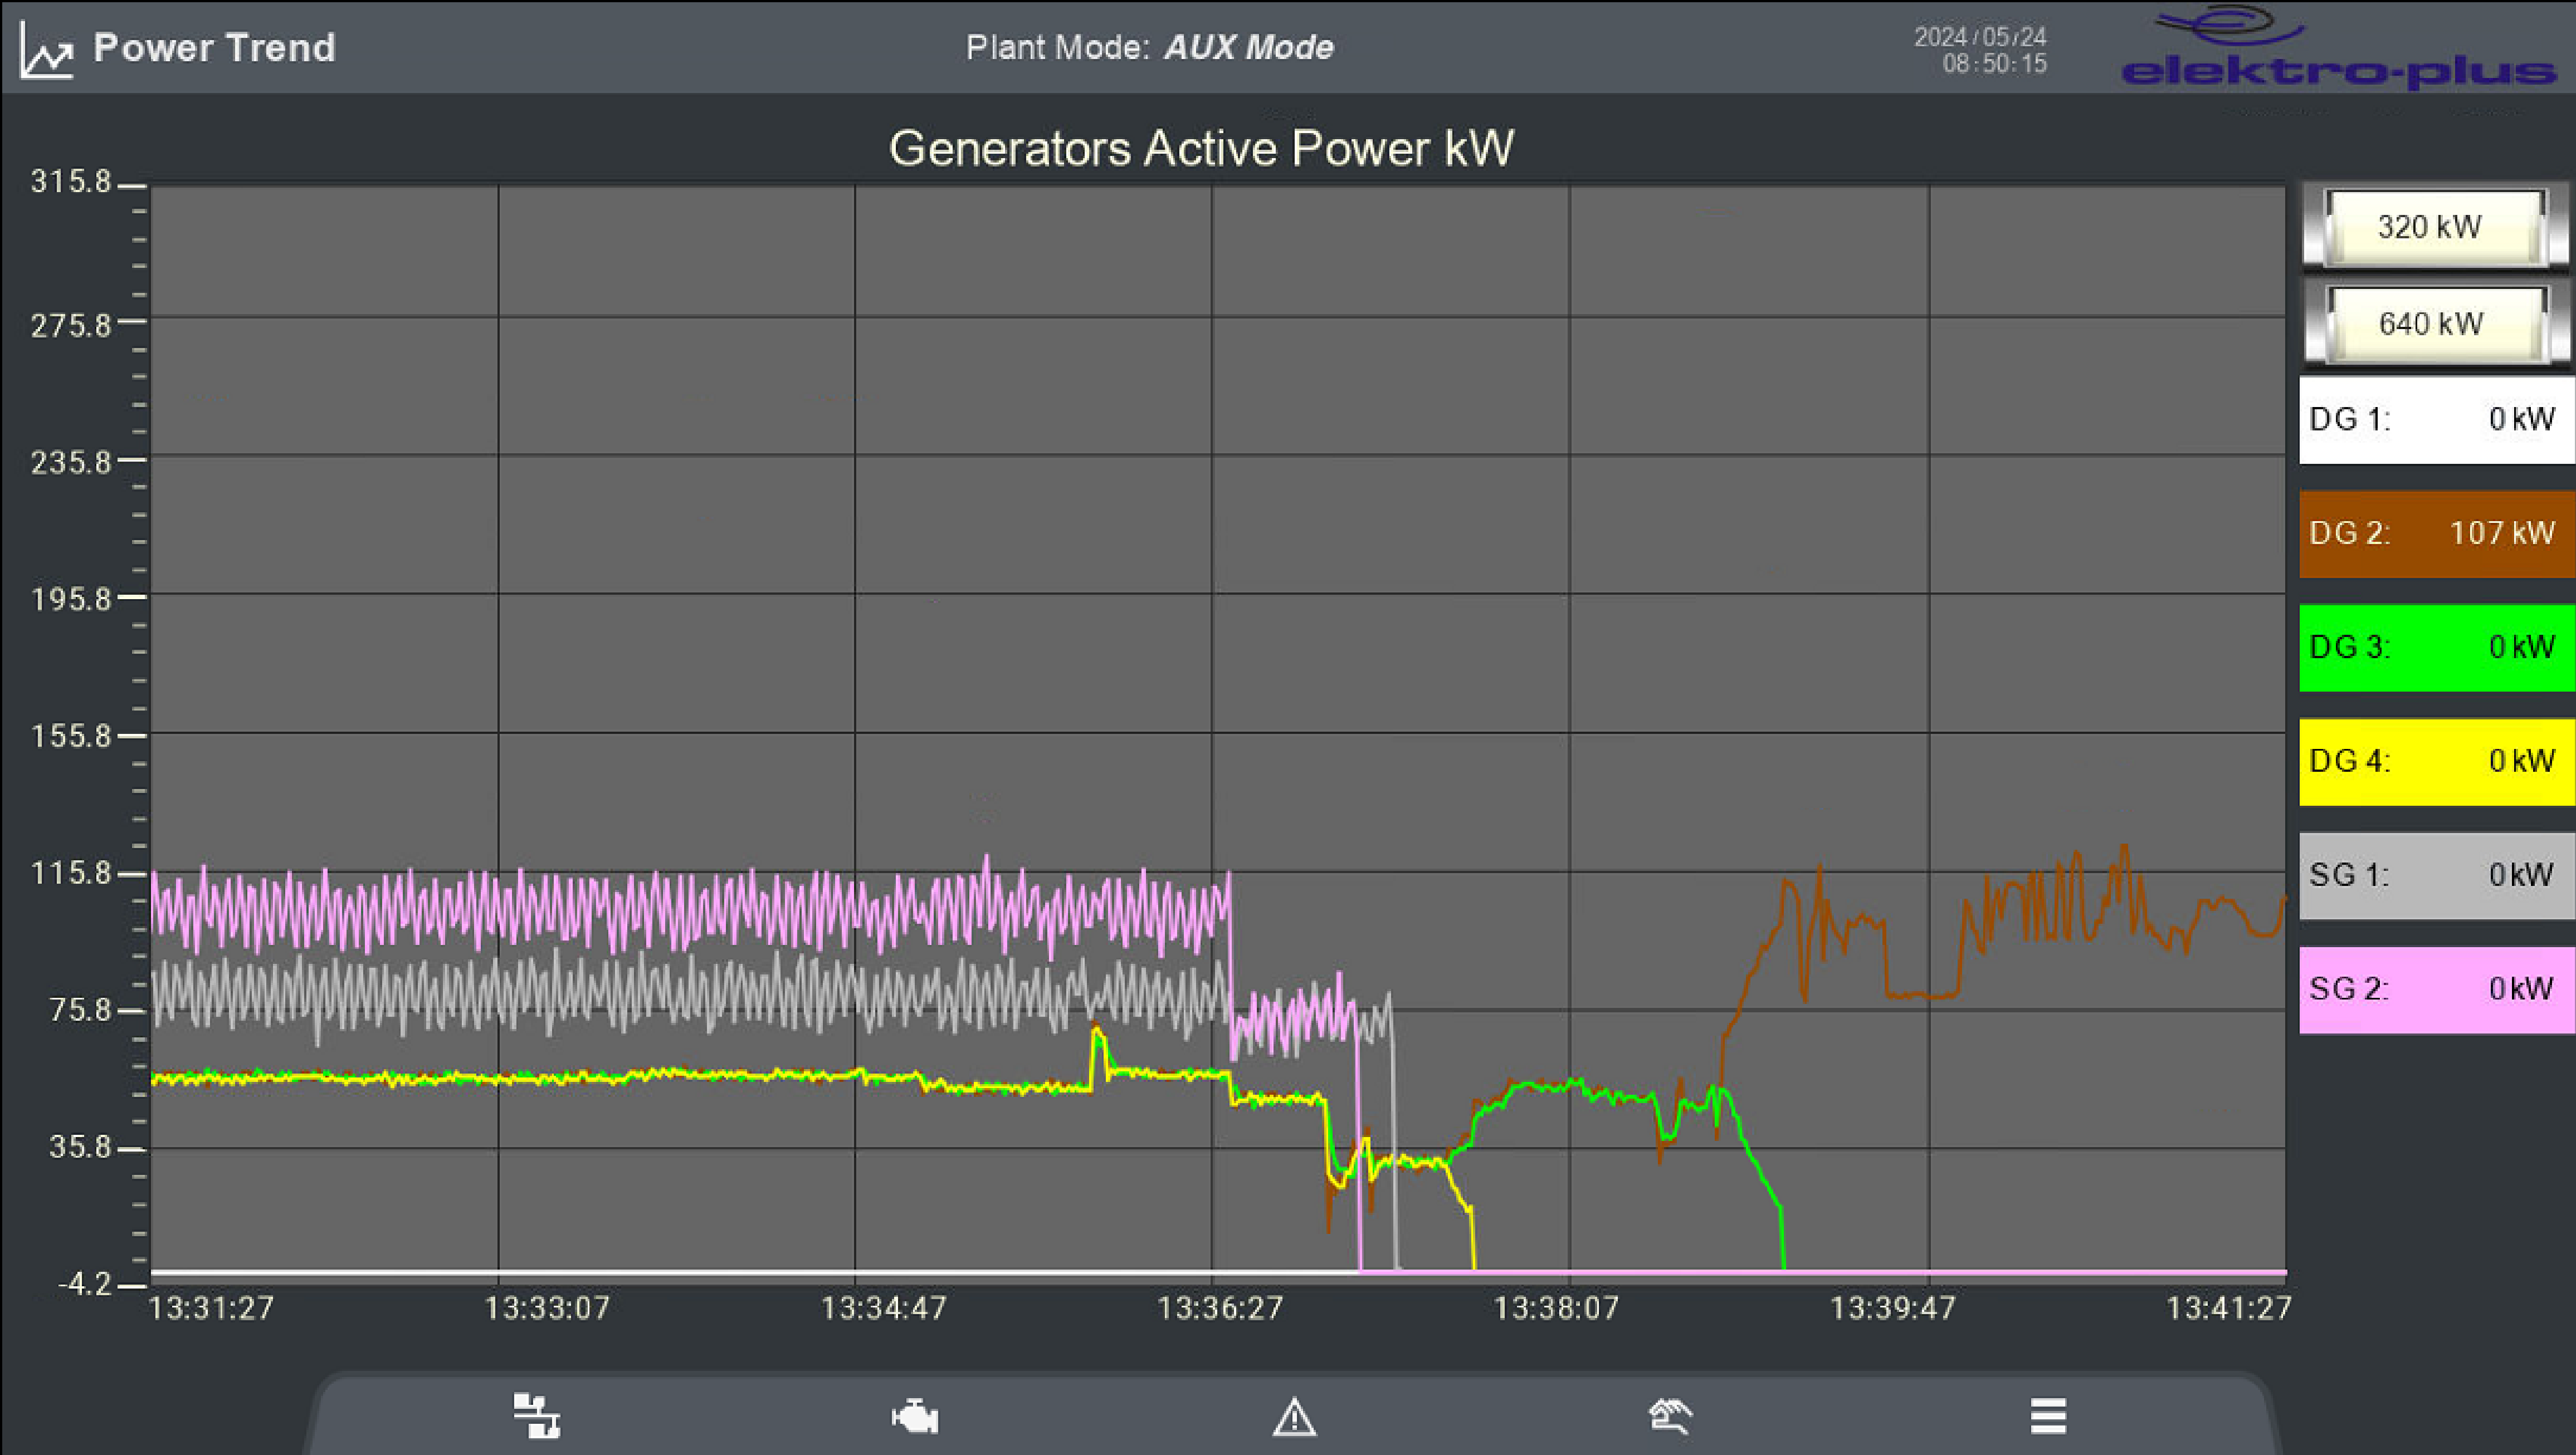Image resolution: width=2576 pixels, height=1455 pixels.
Task: Toggle DG 1 trend in legend
Action: pyautogui.click(x=2436, y=420)
